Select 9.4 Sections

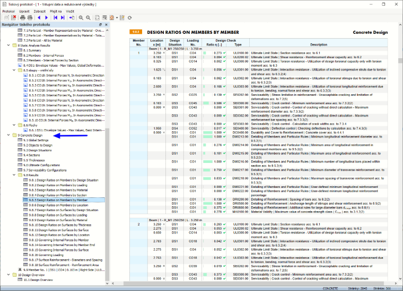tap(32, 155)
